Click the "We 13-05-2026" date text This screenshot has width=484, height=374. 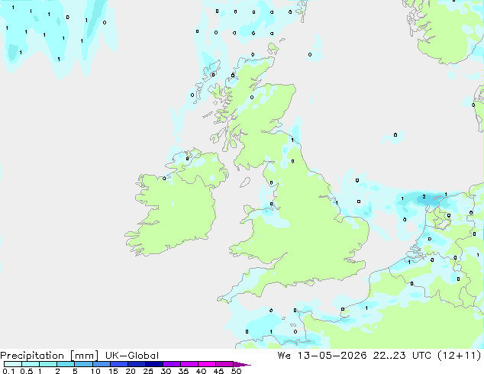[x=322, y=356]
